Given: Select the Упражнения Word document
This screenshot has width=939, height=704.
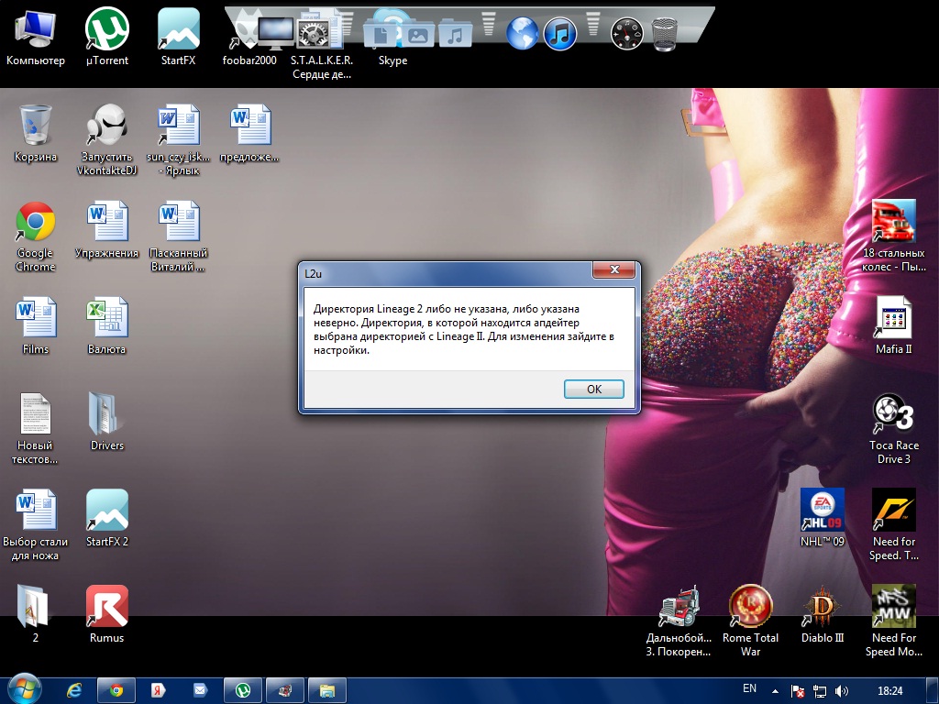Looking at the screenshot, I should click(x=106, y=228).
